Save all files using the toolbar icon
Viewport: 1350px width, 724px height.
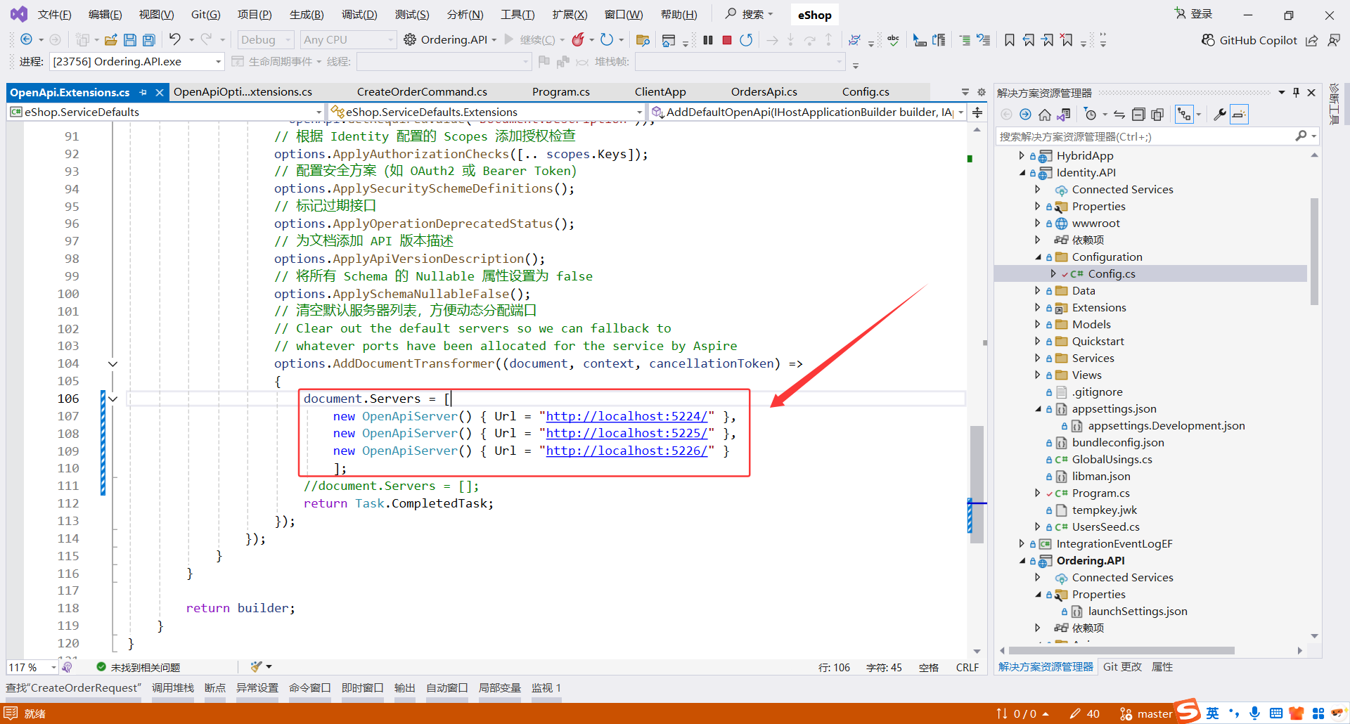point(148,40)
